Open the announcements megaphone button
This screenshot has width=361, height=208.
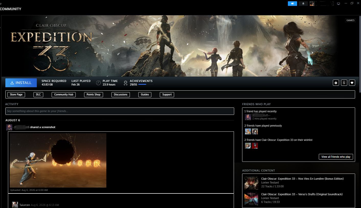[x=292, y=4]
